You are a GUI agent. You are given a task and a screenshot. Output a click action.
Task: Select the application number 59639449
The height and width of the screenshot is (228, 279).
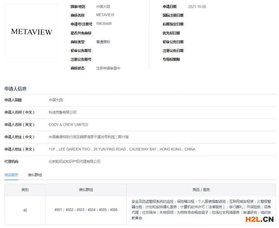[104, 24]
